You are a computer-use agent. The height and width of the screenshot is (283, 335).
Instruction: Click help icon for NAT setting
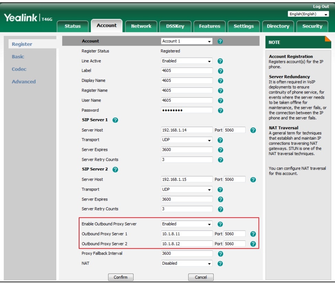220,263
